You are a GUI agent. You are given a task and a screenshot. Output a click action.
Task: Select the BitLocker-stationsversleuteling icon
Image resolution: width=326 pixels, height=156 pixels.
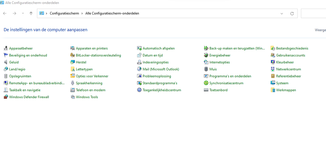[73, 55]
